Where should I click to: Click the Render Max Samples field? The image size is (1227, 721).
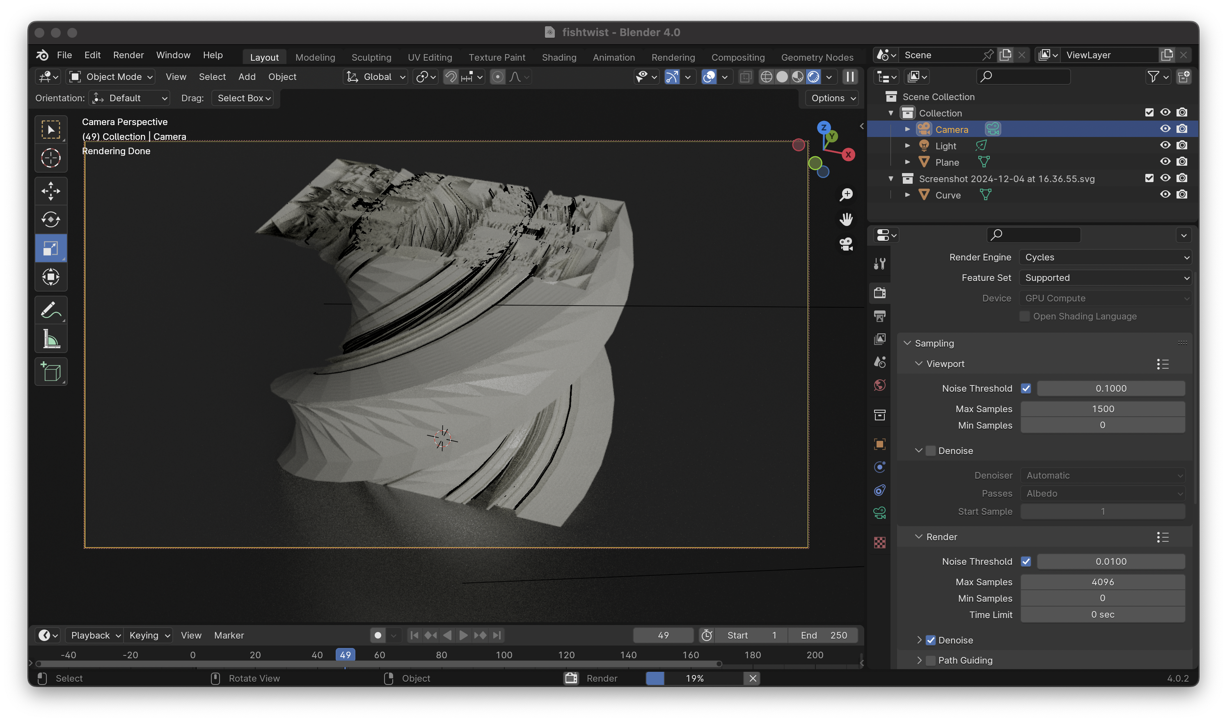[1102, 582]
